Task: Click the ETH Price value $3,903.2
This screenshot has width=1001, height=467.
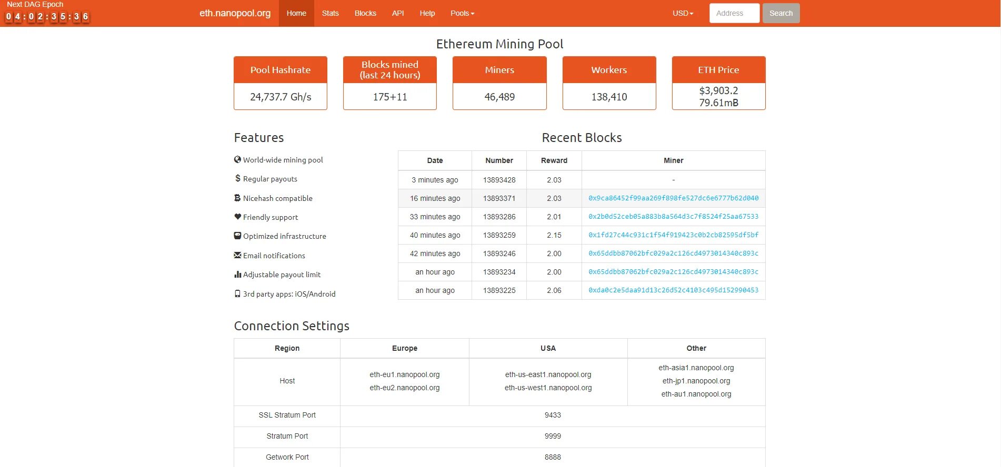Action: (x=718, y=90)
